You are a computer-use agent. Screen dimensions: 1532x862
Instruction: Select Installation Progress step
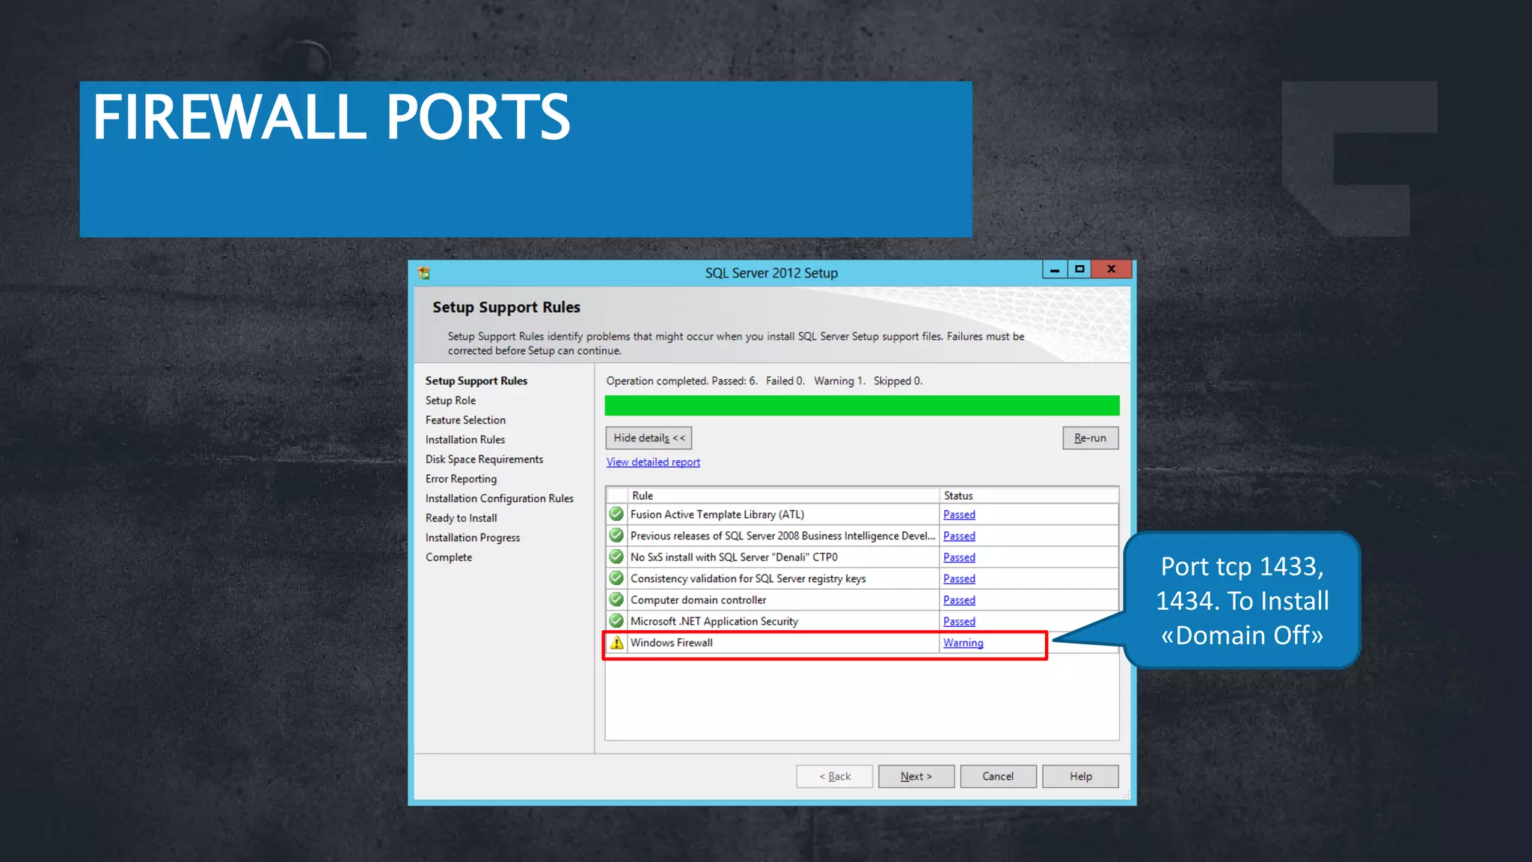coord(473,537)
